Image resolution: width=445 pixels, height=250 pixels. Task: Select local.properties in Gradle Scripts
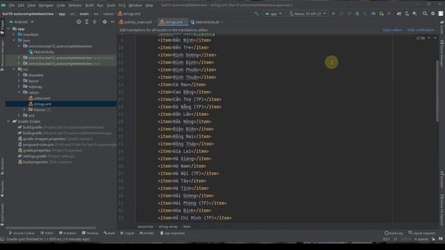(35, 162)
